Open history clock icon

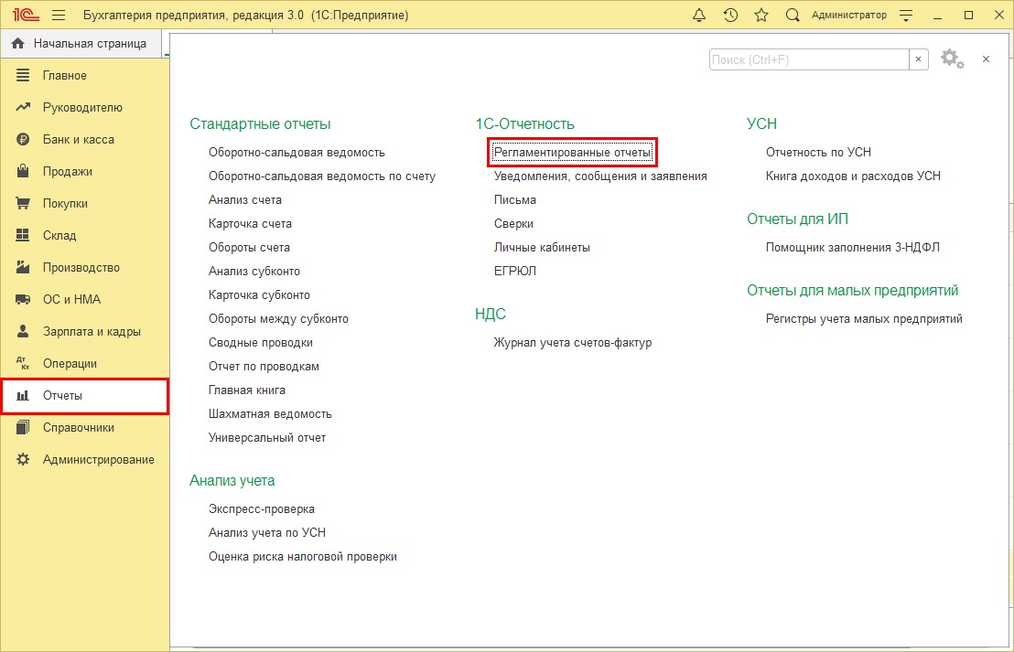click(730, 15)
